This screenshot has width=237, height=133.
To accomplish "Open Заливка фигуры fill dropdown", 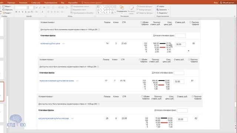I will 144,7.
